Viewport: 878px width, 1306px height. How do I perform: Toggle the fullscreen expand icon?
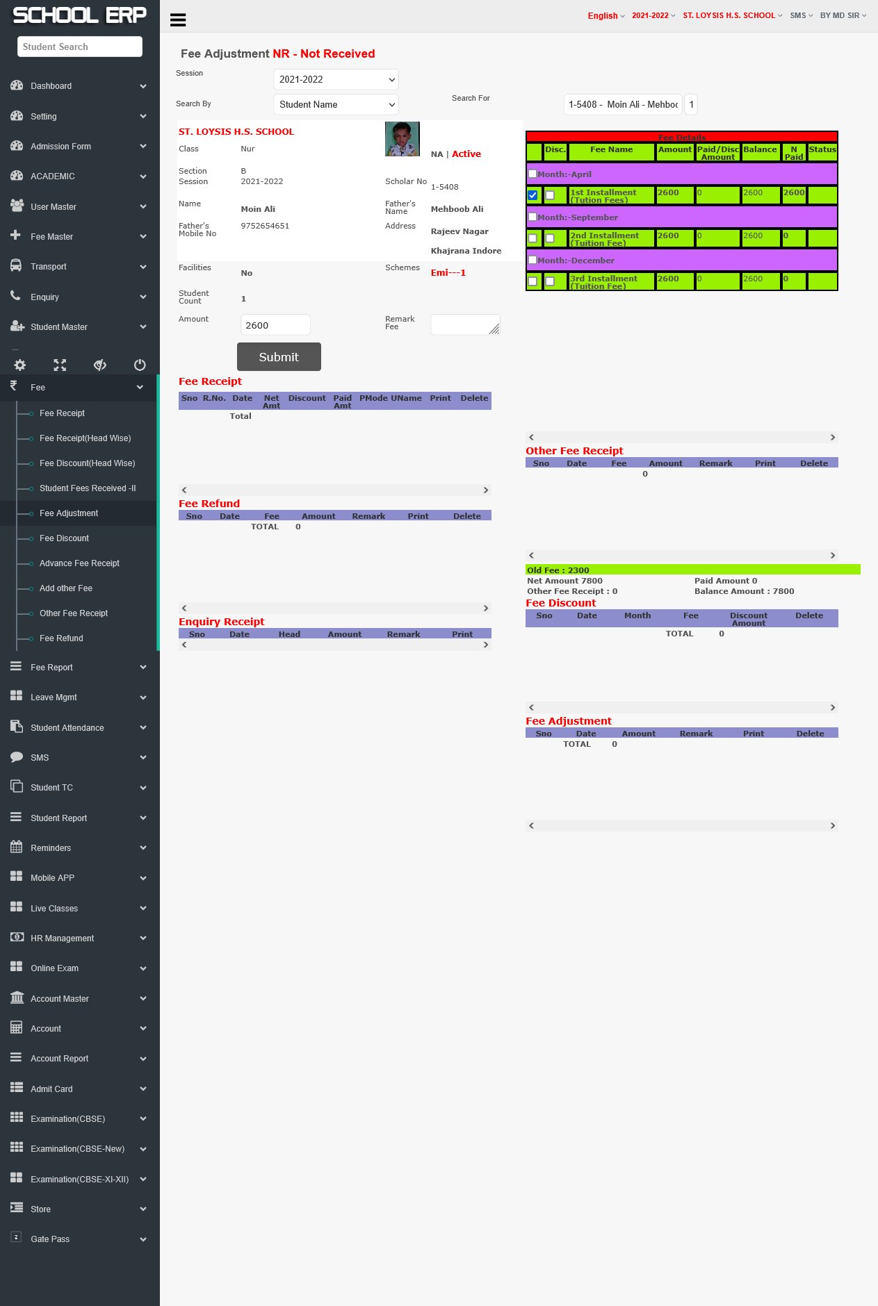[x=60, y=365]
